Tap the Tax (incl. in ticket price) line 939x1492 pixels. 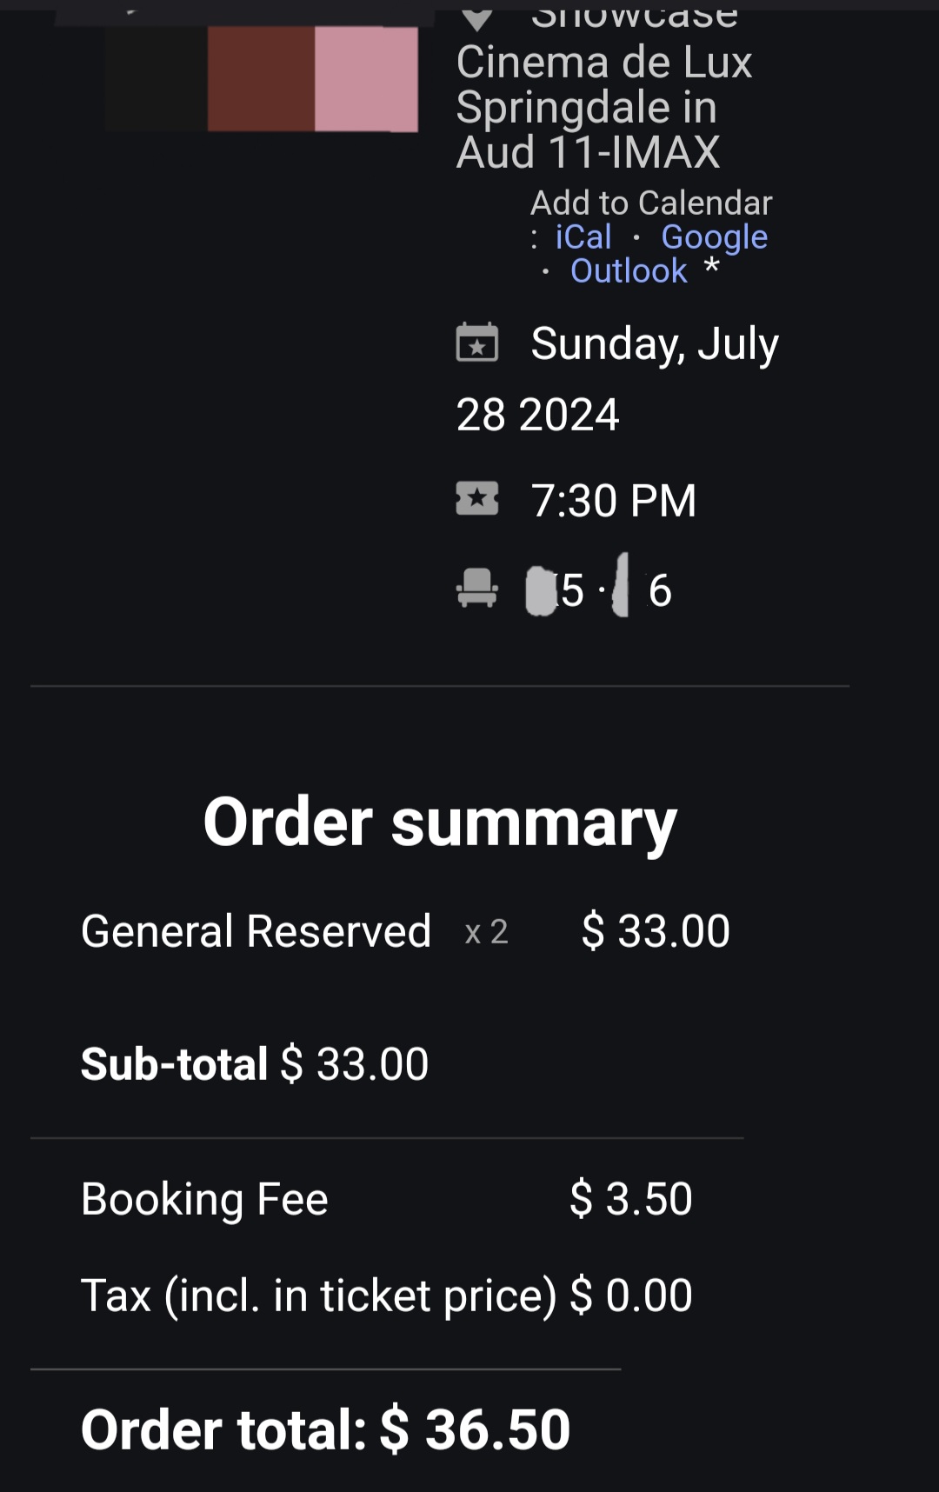386,1296
